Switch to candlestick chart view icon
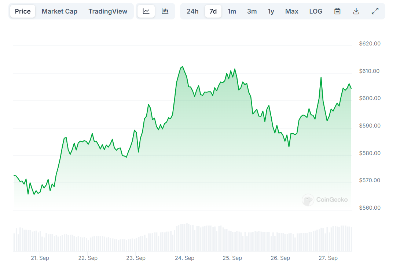Image resolution: width=400 pixels, height=265 pixels. [165, 11]
